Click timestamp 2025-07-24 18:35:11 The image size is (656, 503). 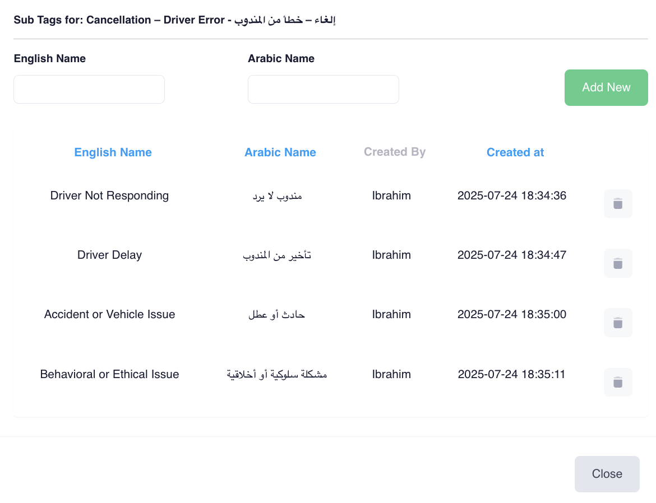point(512,374)
